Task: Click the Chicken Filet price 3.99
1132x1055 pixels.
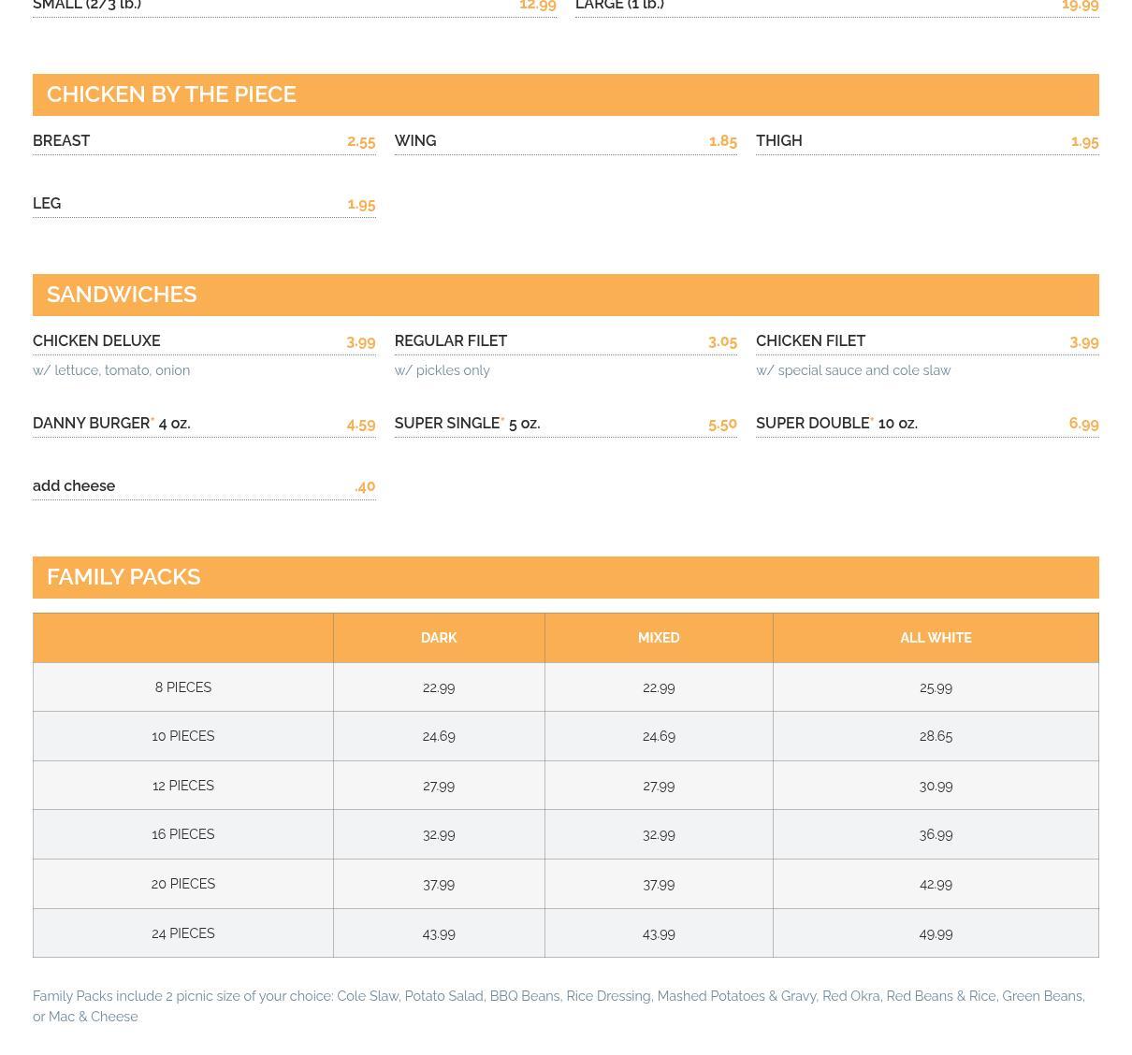Action: click(1083, 341)
